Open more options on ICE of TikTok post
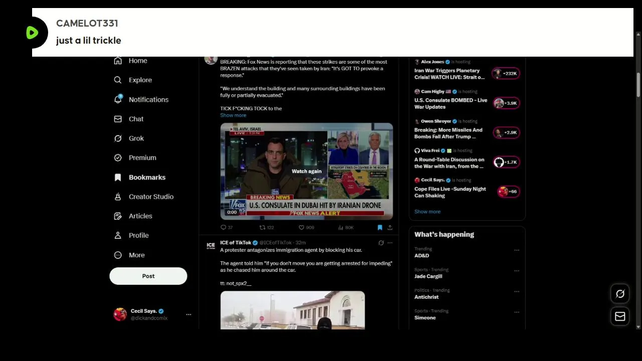This screenshot has height=361, width=642. click(390, 243)
